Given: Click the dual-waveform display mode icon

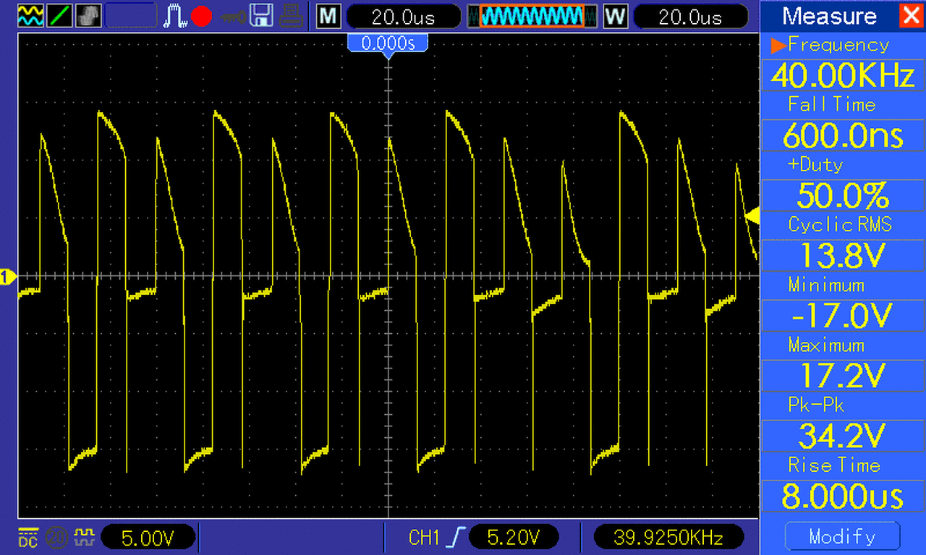Looking at the screenshot, I should [30, 15].
